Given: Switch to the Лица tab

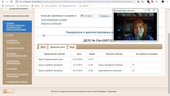Looking at the screenshot, I should [72, 47].
